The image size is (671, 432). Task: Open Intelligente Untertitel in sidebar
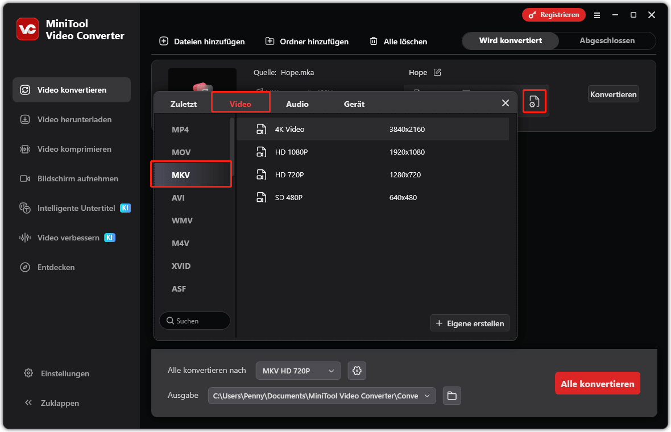click(x=72, y=208)
